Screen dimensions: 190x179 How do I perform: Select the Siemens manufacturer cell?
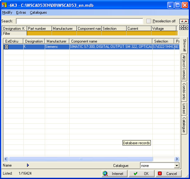pyautogui.click(x=57, y=47)
